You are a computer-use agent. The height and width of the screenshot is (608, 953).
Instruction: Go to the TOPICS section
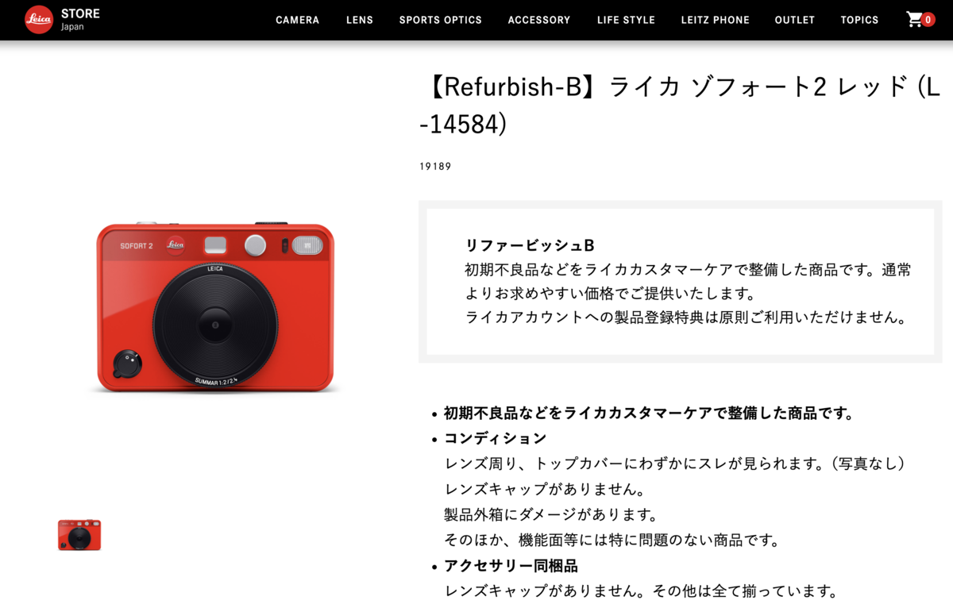click(x=860, y=20)
